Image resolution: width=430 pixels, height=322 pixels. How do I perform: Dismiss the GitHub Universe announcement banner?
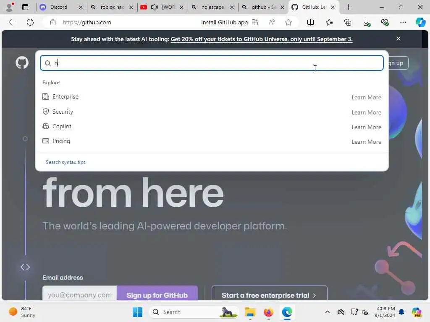tap(399, 39)
